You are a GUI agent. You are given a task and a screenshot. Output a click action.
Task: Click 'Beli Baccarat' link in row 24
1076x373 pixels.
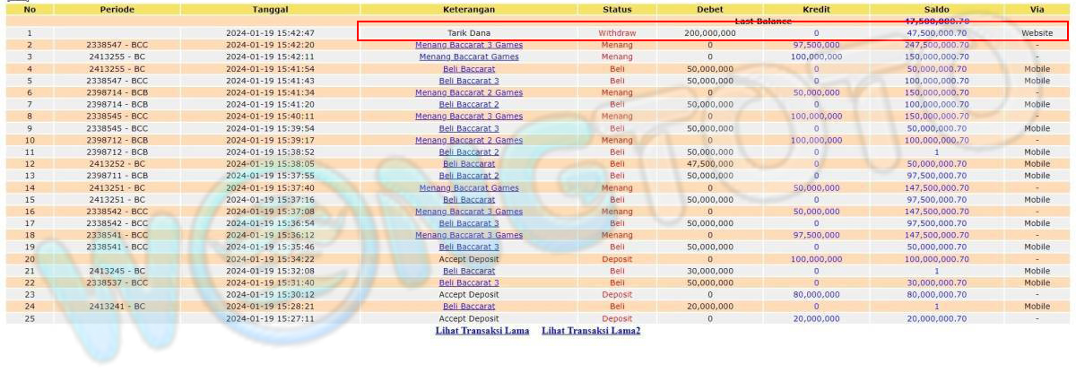pos(468,307)
